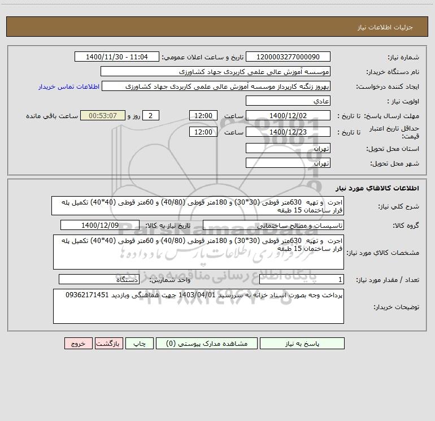
Task: Click the ساعت باقی مانده text
Action: click(52, 116)
